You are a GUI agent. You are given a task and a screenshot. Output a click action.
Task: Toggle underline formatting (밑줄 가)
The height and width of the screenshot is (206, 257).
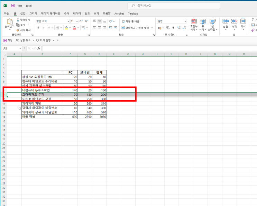(48, 28)
